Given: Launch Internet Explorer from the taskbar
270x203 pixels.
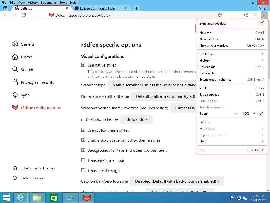Looking at the screenshot, I should pyautogui.click(x=21, y=198).
